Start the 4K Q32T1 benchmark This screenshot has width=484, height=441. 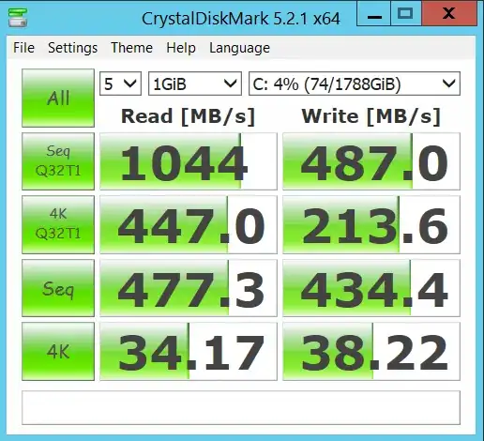[x=58, y=224]
